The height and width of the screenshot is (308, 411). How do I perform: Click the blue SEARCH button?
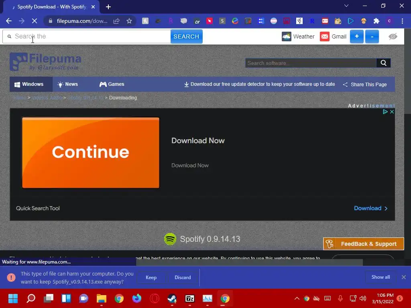pos(186,36)
